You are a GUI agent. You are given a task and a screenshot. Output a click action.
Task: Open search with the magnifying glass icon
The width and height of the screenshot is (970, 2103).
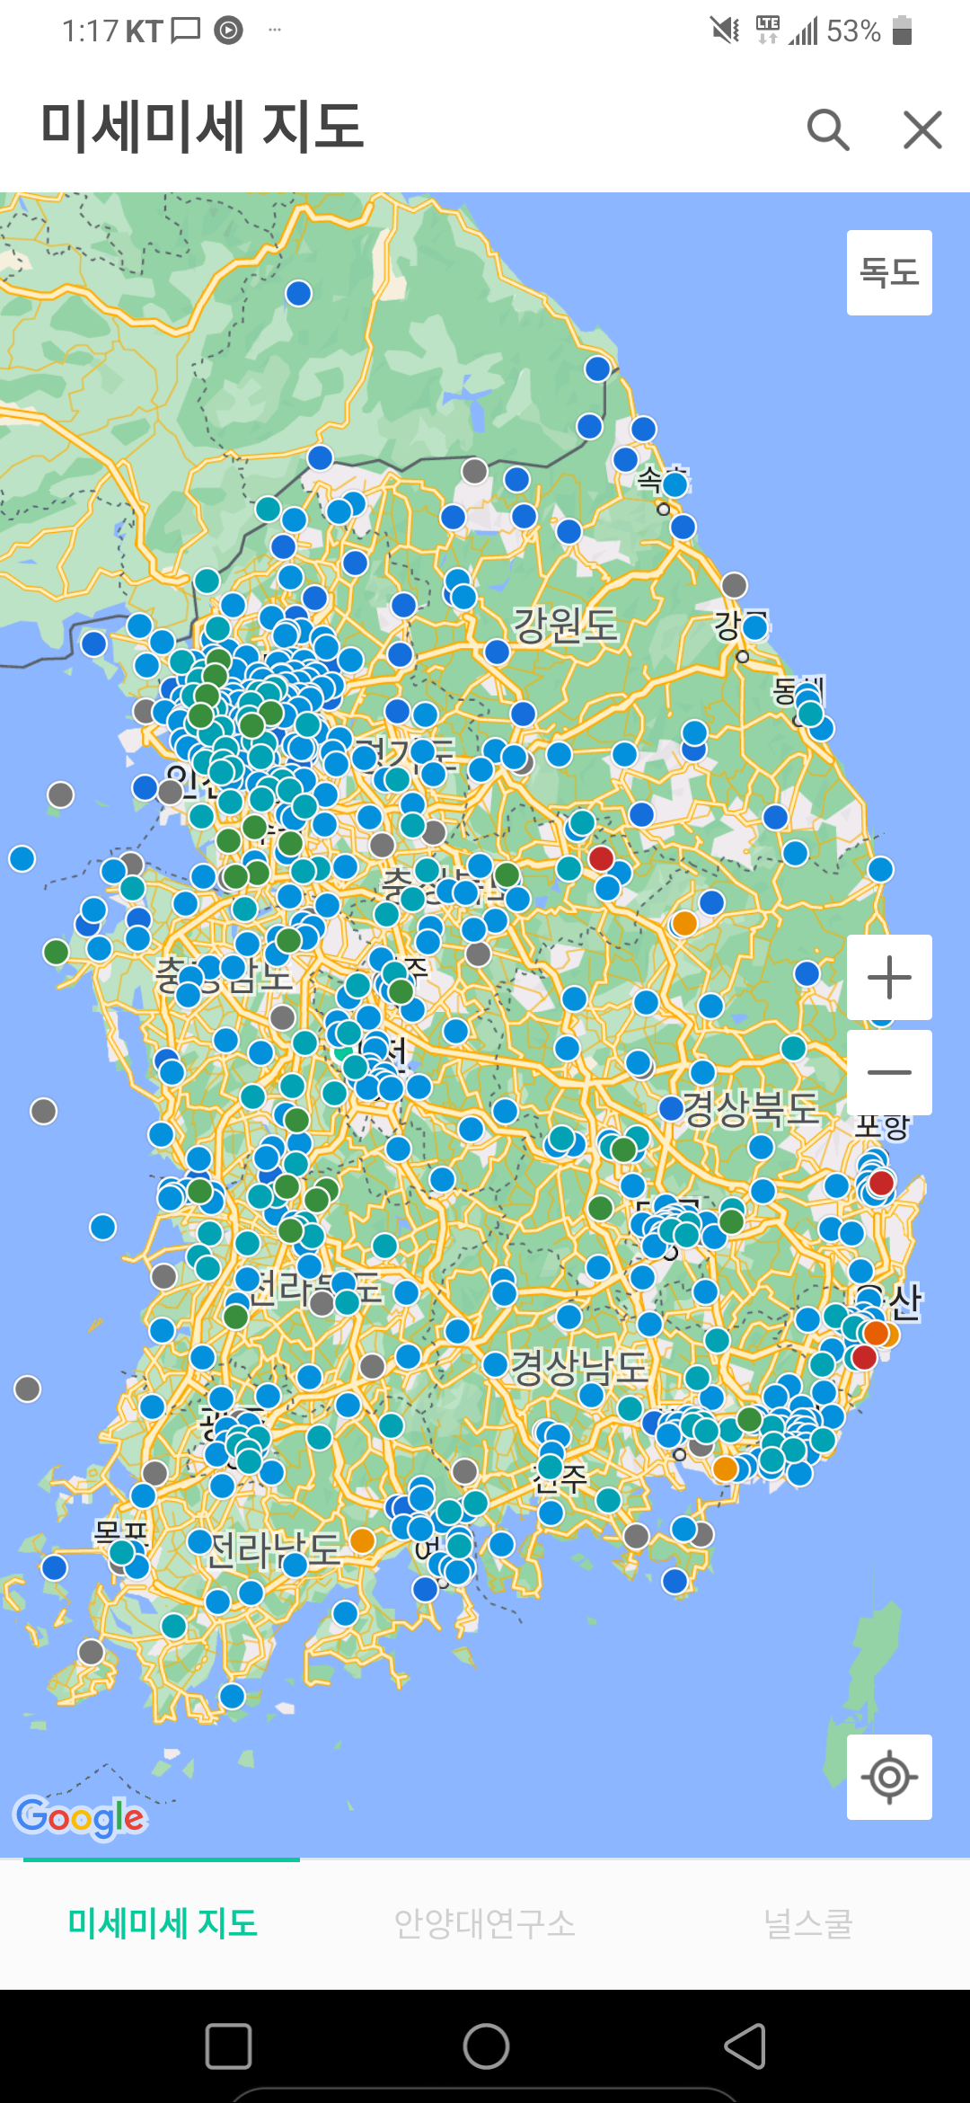pos(827,130)
